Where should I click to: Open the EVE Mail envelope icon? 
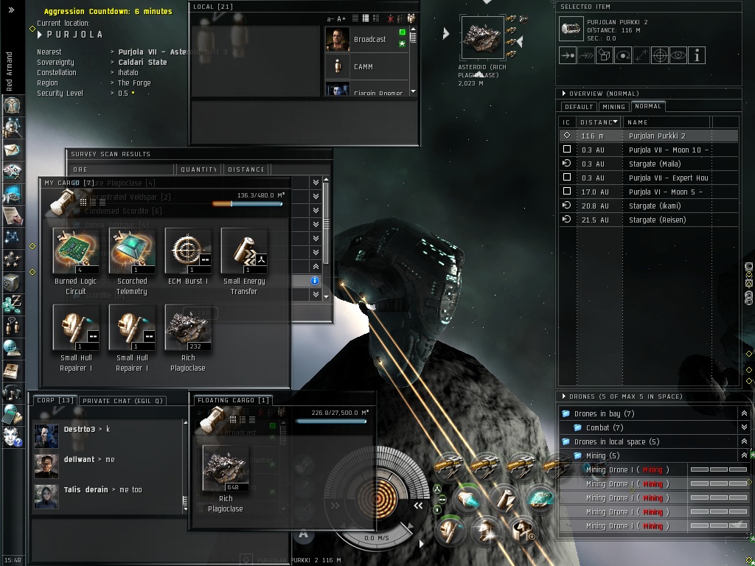pos(12,150)
